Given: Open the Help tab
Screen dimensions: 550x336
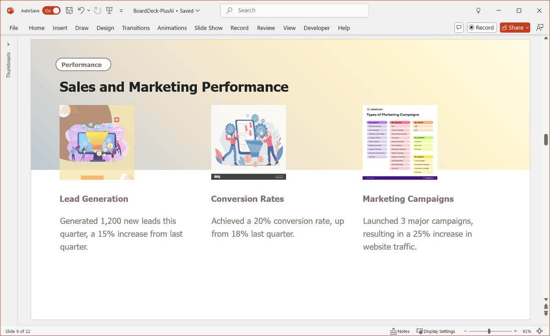Looking at the screenshot, I should click(344, 28).
